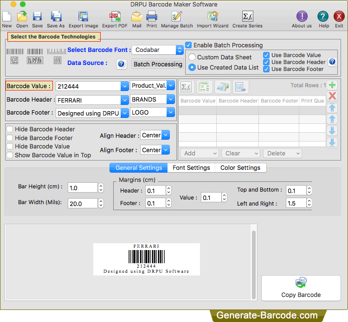Open the BRANDS column dropdown
This screenshot has width=348, height=322.
[x=170, y=99]
